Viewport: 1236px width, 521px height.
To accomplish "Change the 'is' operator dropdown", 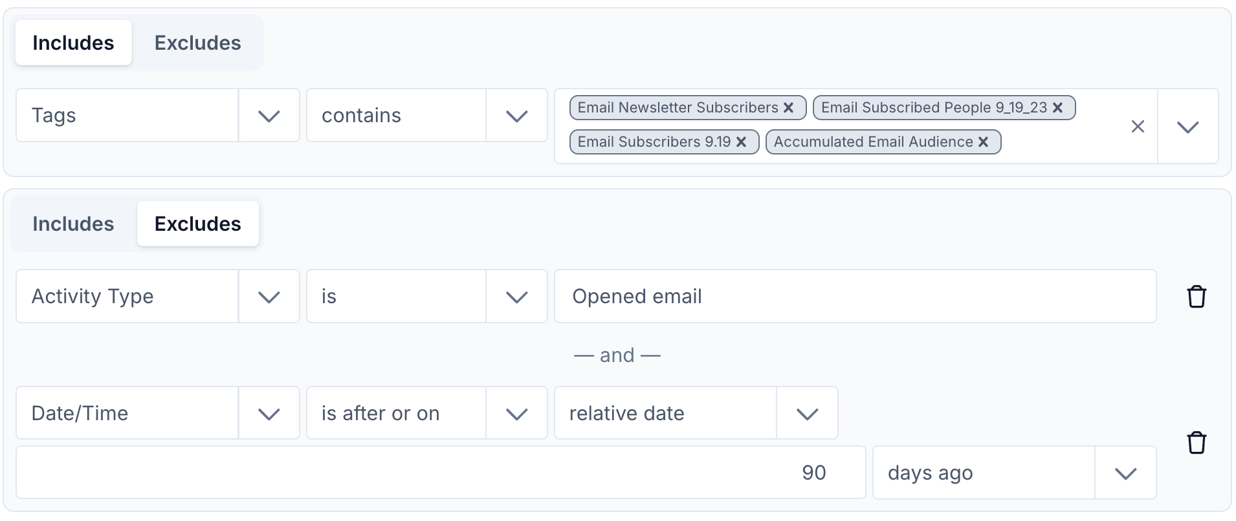I will pyautogui.click(x=516, y=297).
